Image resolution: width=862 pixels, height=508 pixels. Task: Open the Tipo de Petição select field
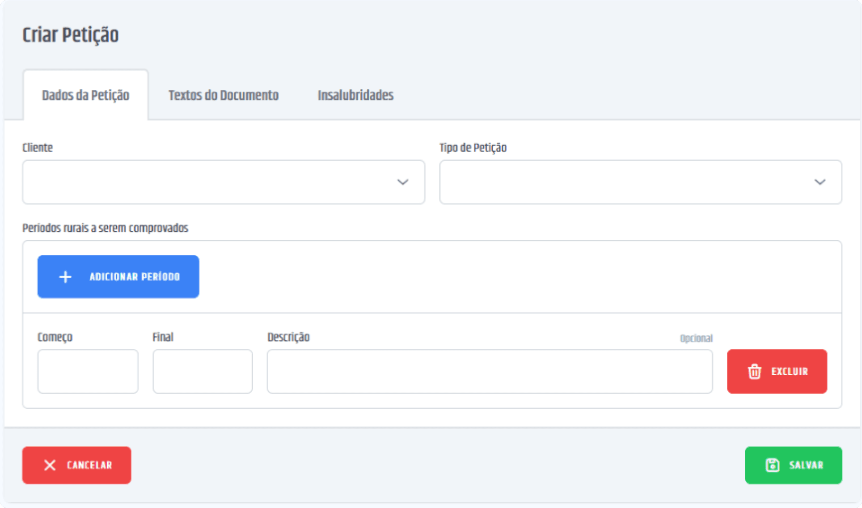click(x=626, y=182)
